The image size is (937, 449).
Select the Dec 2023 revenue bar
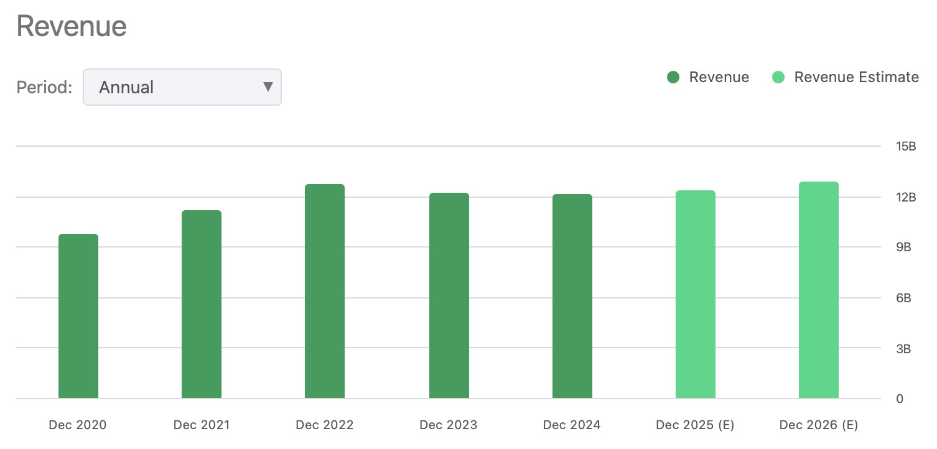coord(449,295)
